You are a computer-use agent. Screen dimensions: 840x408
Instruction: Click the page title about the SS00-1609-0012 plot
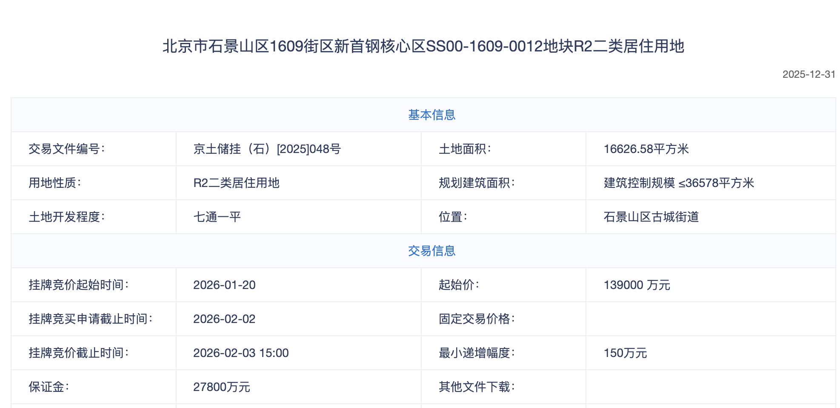tap(423, 46)
